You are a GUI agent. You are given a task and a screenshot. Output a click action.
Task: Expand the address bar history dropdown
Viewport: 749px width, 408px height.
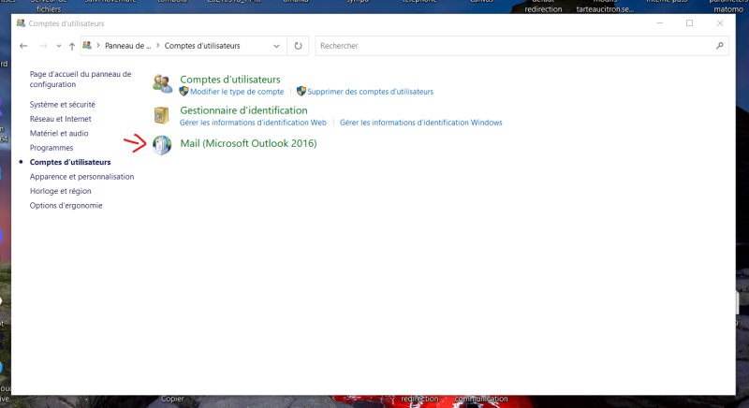[276, 46]
